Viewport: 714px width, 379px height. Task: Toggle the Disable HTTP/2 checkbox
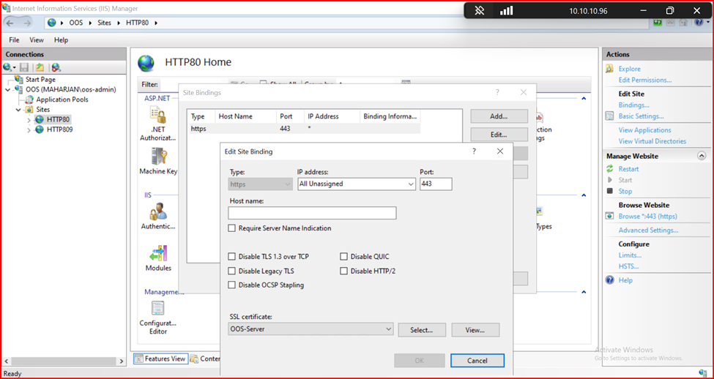pos(344,271)
